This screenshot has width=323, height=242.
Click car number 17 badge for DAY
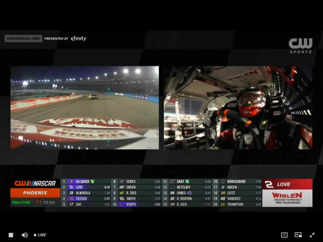pos(71,204)
